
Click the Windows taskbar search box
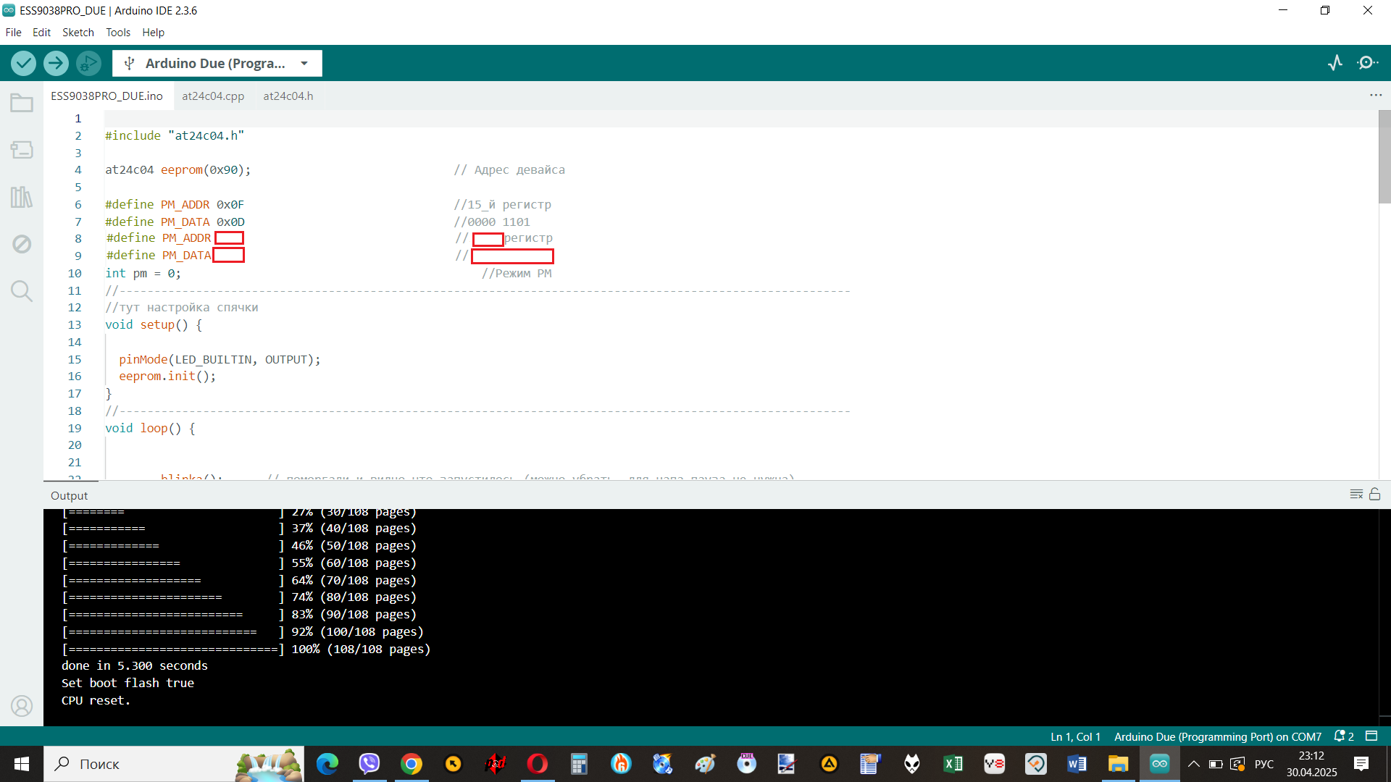[x=174, y=764]
